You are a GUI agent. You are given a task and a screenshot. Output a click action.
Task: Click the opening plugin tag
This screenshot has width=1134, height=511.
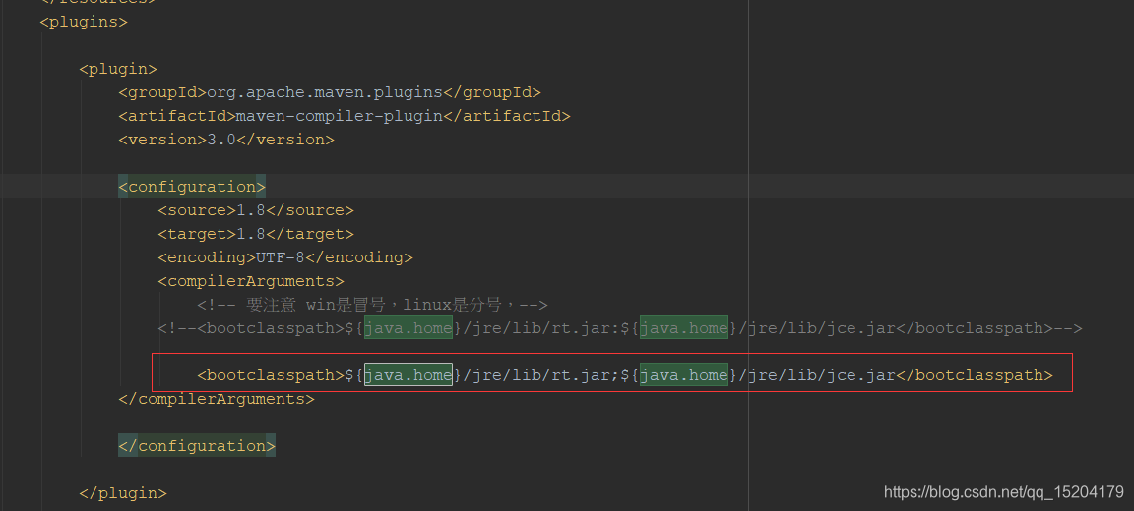click(118, 70)
